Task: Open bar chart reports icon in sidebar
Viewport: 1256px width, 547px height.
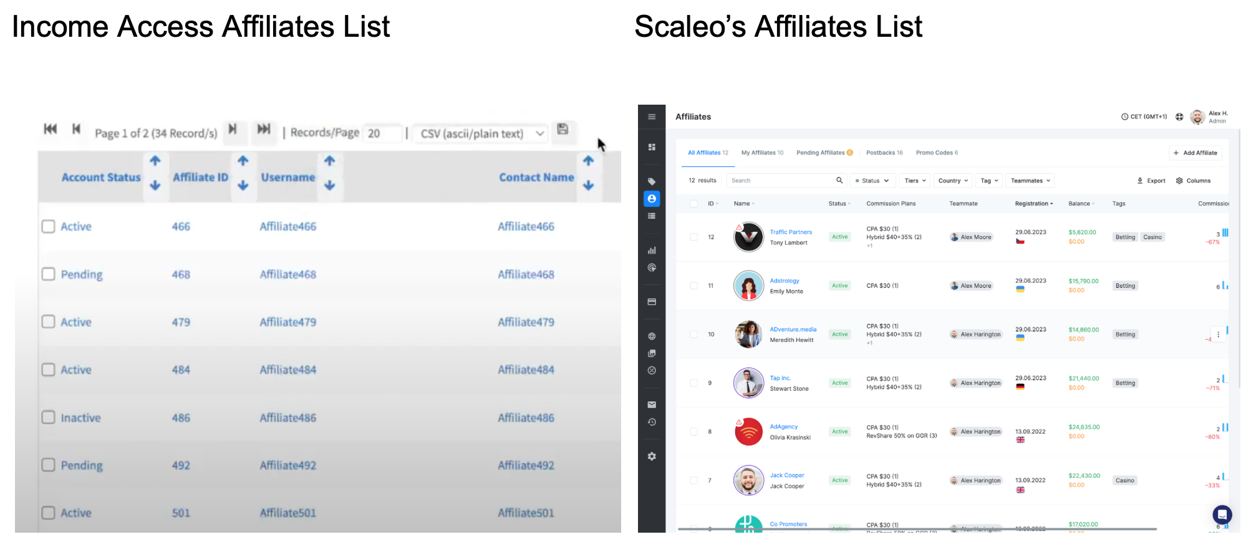Action: [652, 250]
